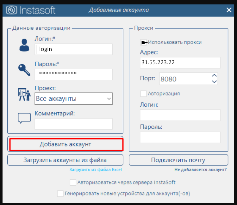Image resolution: width=237 pixels, height=205 pixels.
Task: Decrease the port value with down arrow
Action: tap(214, 82)
